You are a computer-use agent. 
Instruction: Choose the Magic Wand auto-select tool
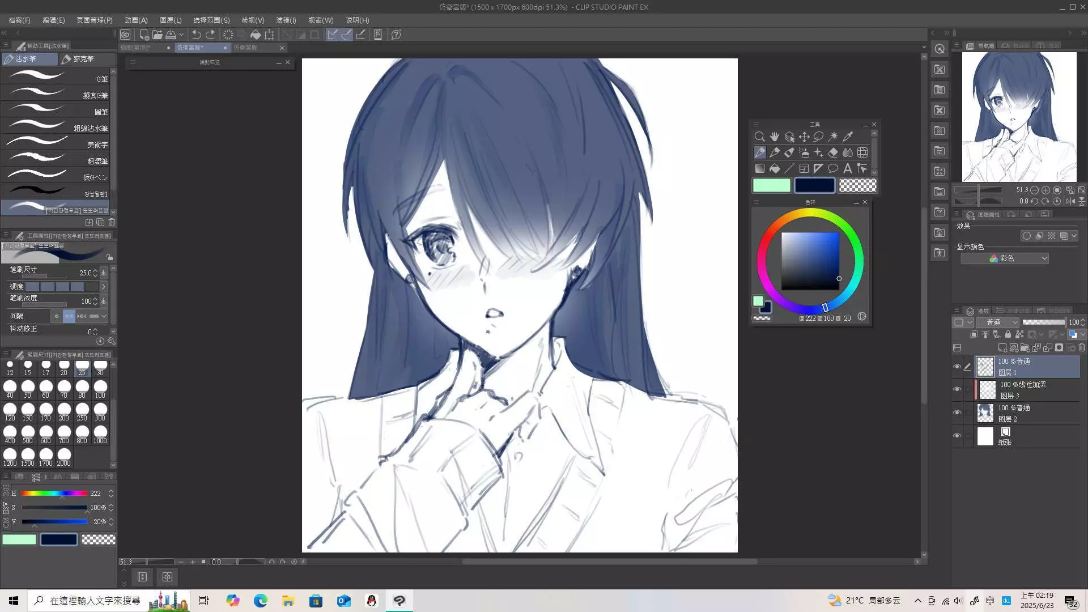(833, 137)
